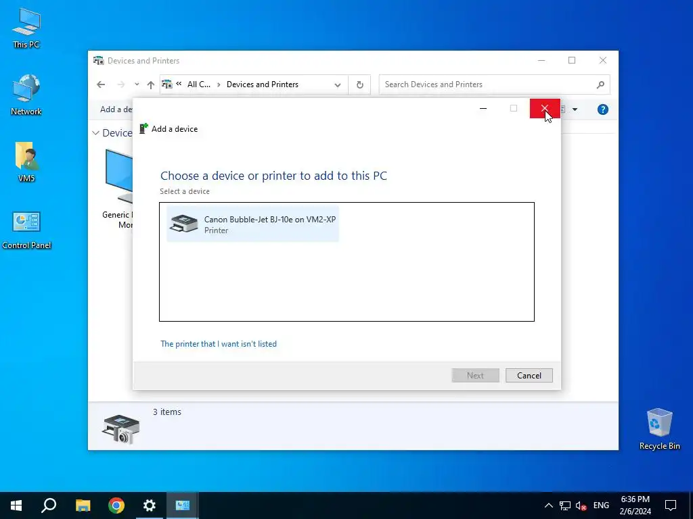Click the search magnifier in Devices and Printers
The height and width of the screenshot is (519, 693).
600,84
